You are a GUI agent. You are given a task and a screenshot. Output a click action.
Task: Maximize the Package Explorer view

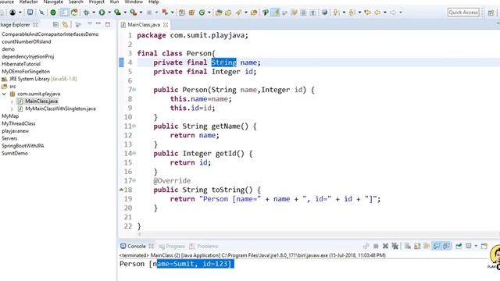click(x=108, y=24)
